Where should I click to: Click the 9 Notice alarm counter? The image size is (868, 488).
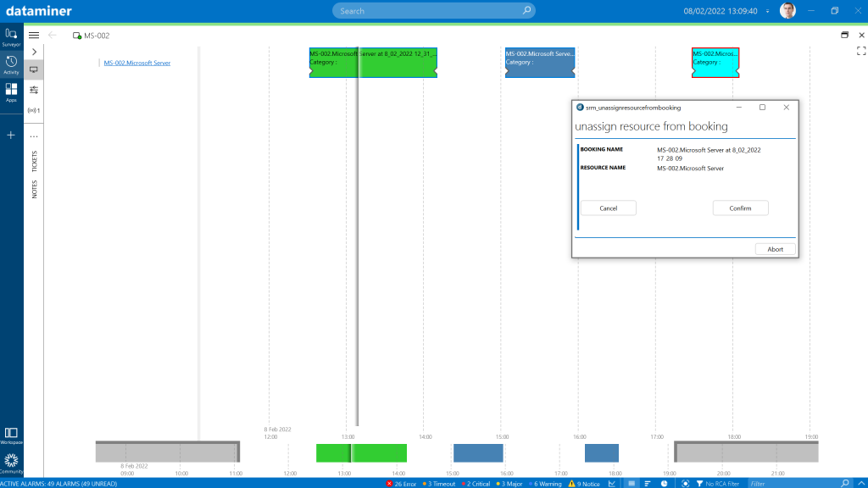[585, 484]
